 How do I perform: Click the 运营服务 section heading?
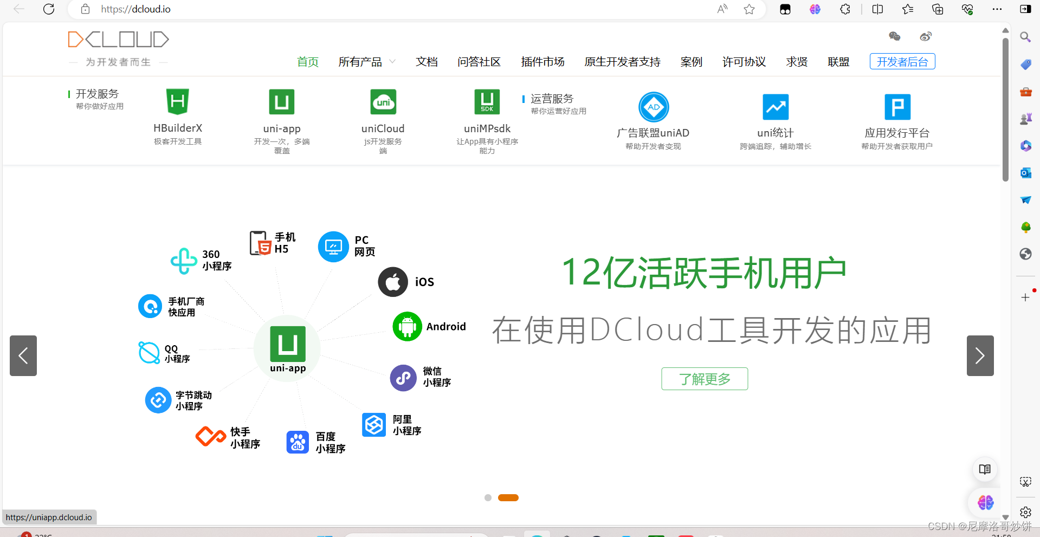(552, 99)
